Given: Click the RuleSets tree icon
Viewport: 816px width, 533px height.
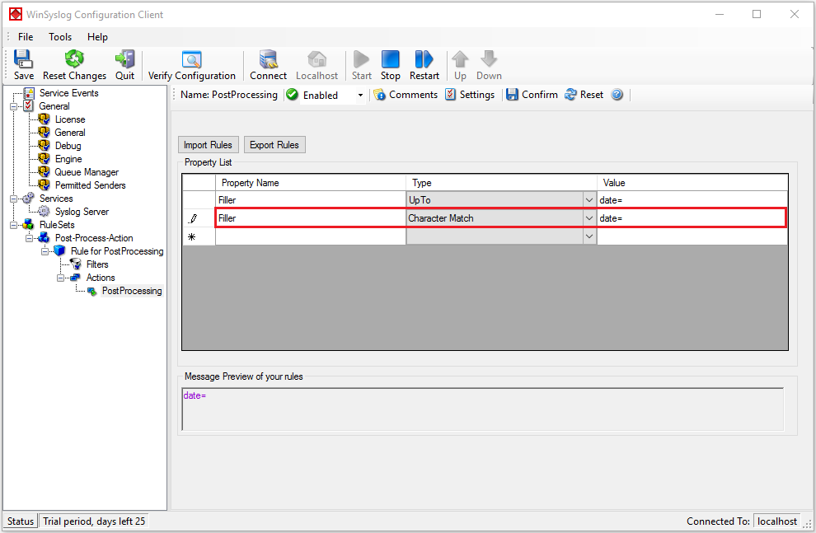Looking at the screenshot, I should [29, 225].
